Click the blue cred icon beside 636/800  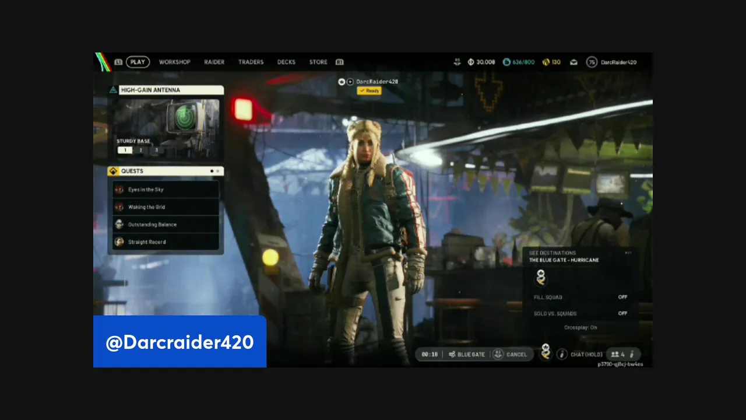[506, 62]
